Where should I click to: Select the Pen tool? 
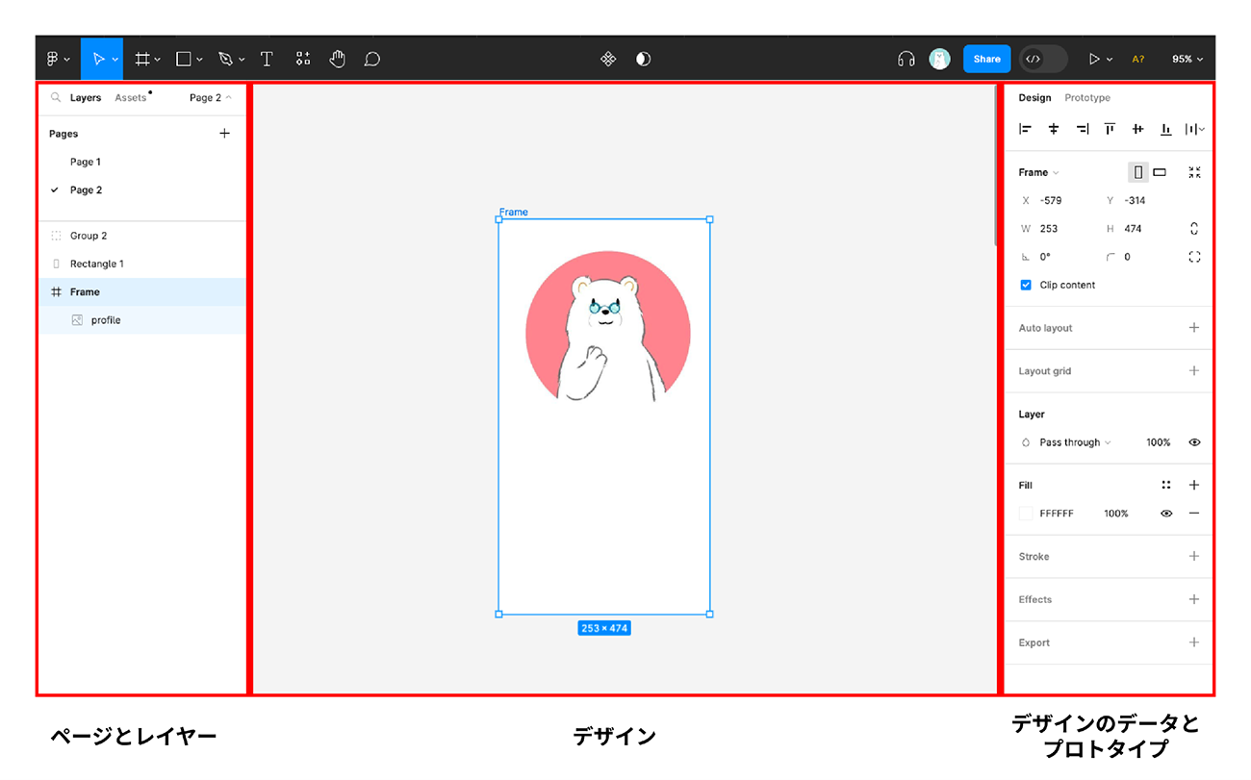(x=225, y=59)
